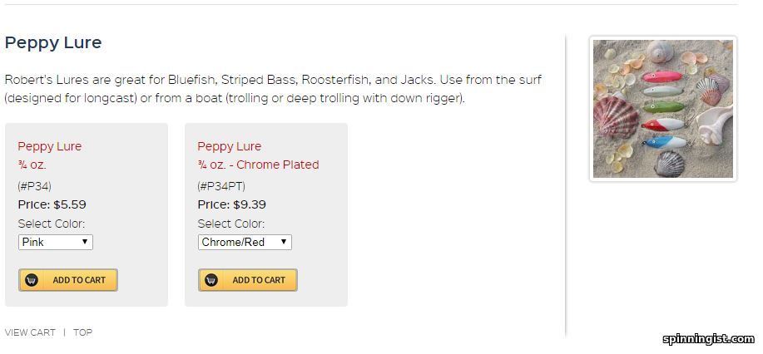
Task: Click the #P34PT item number text
Action: (x=221, y=186)
